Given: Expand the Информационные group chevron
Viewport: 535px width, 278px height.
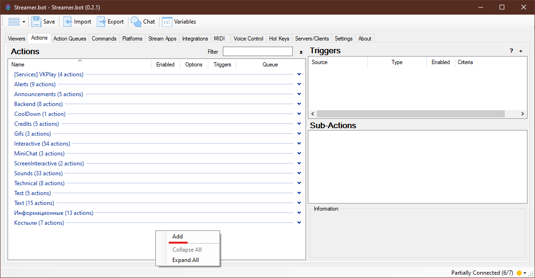Looking at the screenshot, I should click(299, 213).
